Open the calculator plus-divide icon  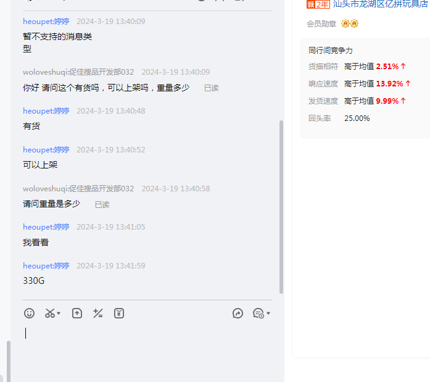point(97,313)
